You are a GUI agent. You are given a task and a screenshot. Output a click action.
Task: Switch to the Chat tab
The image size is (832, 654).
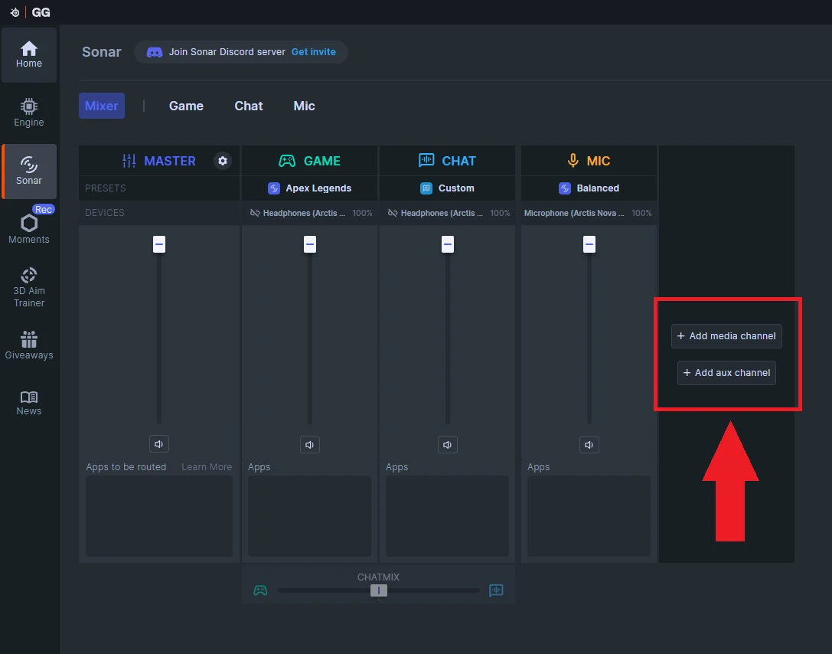coord(248,106)
